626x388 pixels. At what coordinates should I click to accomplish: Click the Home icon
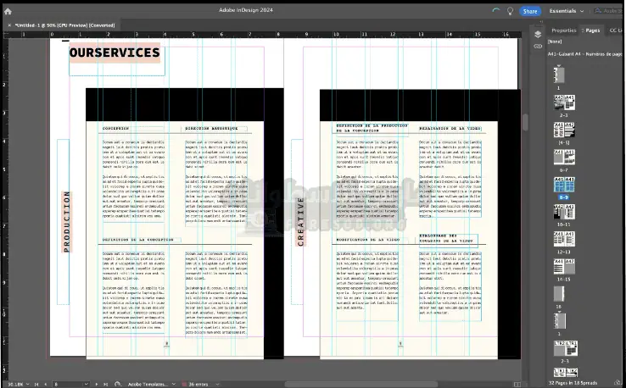coord(8,11)
